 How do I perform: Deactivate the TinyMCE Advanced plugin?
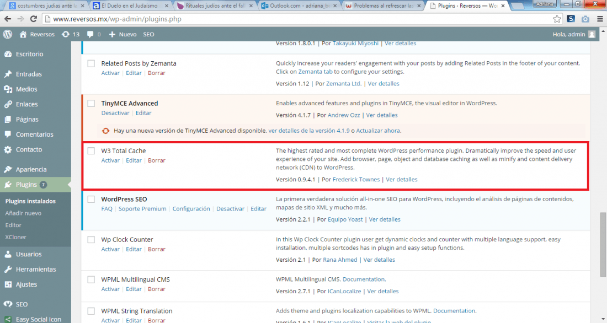coord(115,113)
